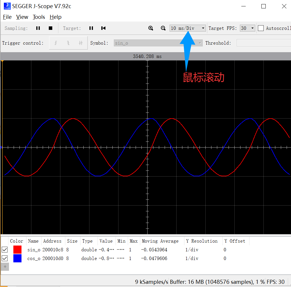291x287 pixels.
Task: Open the 10 ms/Div time scale dropdown
Action: click(x=188, y=28)
